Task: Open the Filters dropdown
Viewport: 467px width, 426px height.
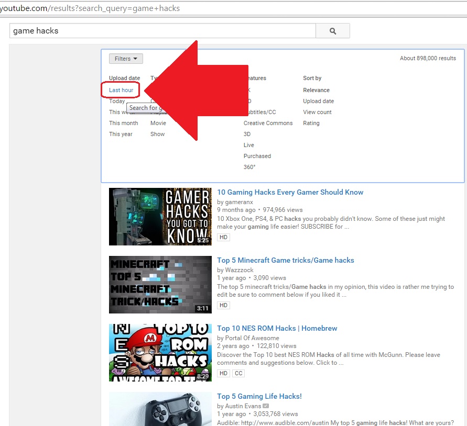Action: pyautogui.click(x=126, y=59)
